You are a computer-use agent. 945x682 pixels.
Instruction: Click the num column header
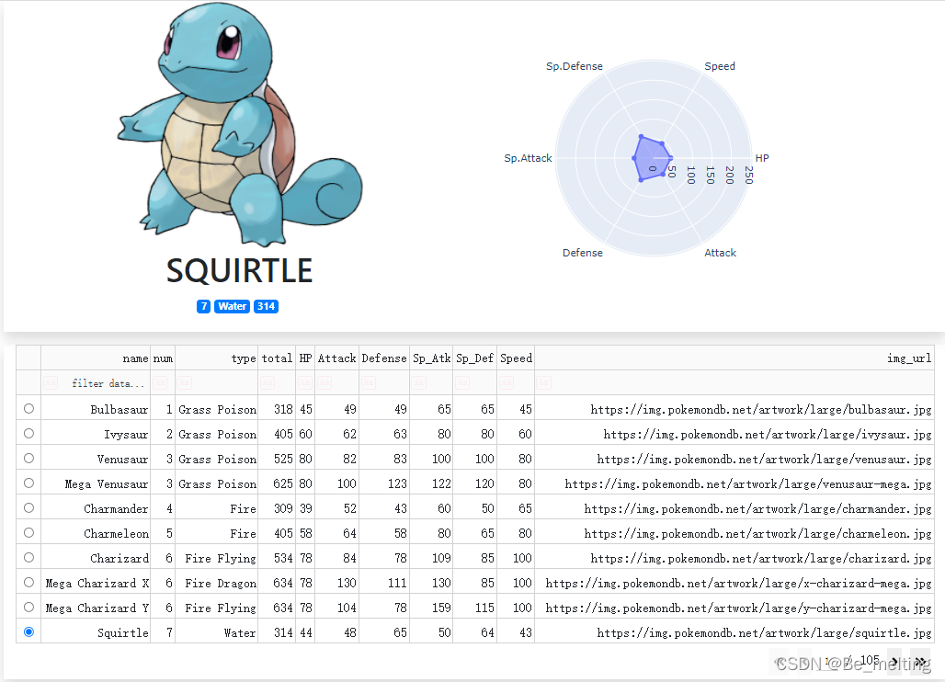pyautogui.click(x=163, y=358)
